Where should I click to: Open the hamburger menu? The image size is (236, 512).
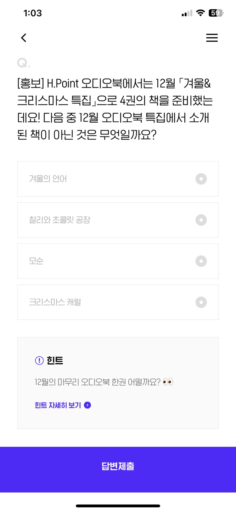point(212,38)
